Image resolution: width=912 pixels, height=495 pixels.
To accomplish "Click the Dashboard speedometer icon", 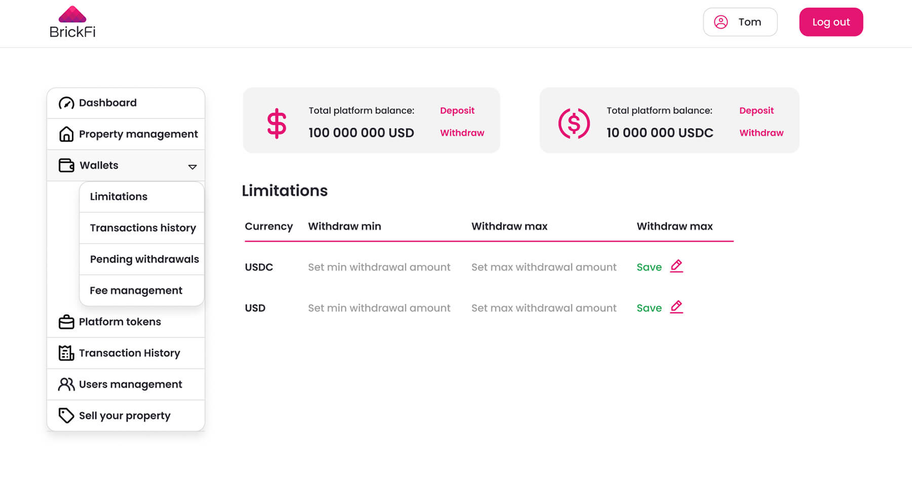I will pos(66,103).
